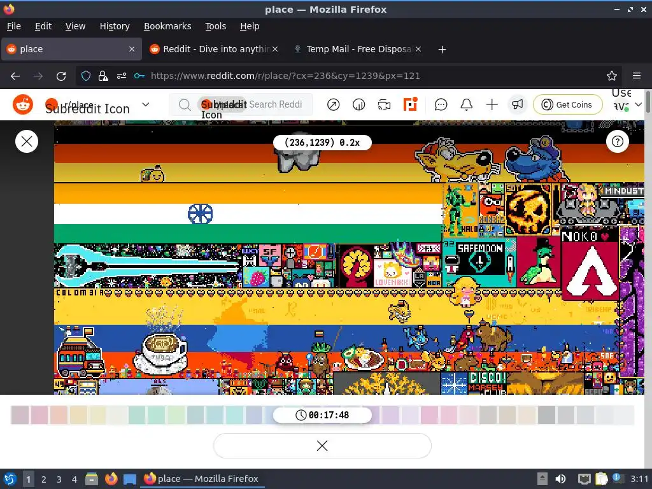Go back with browser back arrow
652x489 pixels.
15,76
